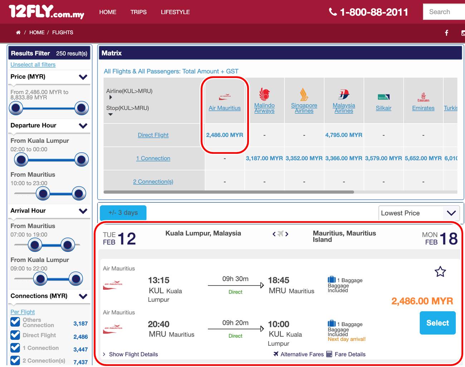Viewport: 465px width, 367px height.
Task: Click the Malindo Airways logo
Action: click(264, 94)
